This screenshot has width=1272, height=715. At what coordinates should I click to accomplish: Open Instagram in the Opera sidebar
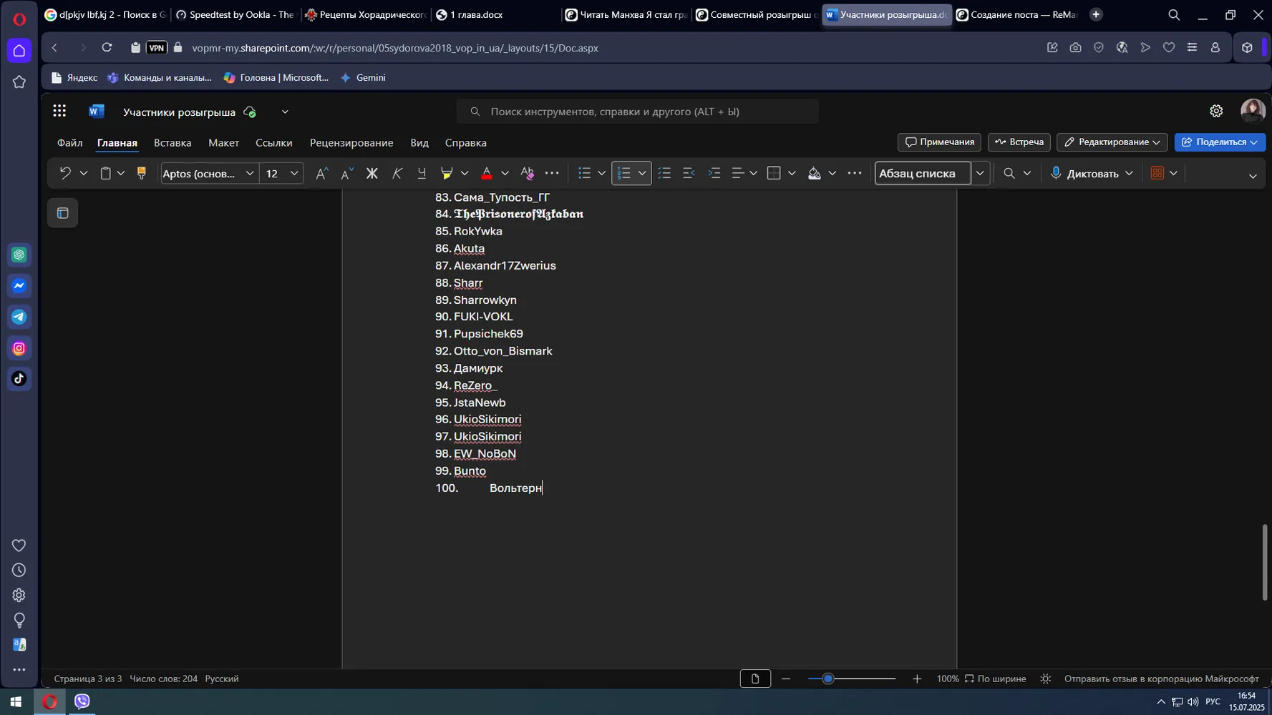19,348
